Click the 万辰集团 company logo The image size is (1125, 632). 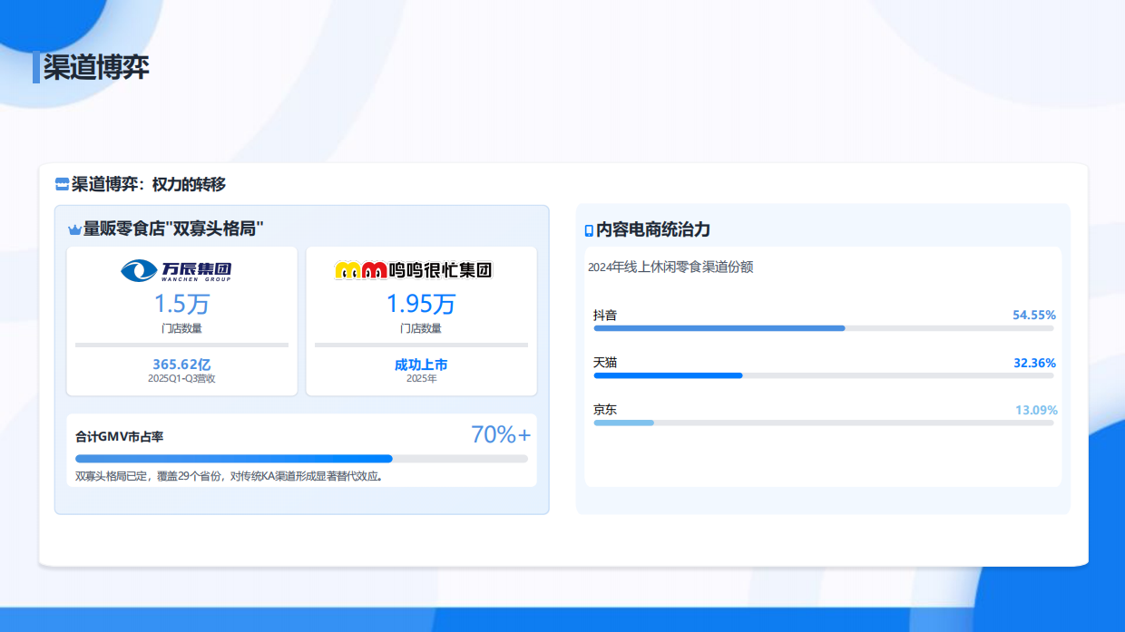[x=181, y=270]
